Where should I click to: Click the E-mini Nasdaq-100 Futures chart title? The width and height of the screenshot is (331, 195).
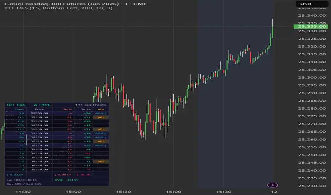pos(76,4)
